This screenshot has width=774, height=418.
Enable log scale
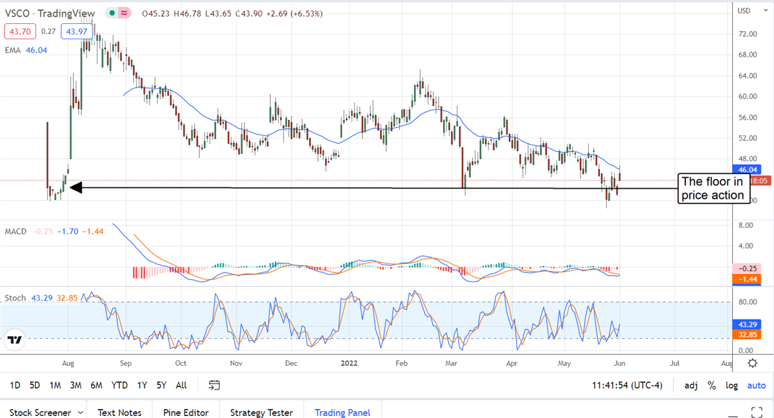(731, 385)
